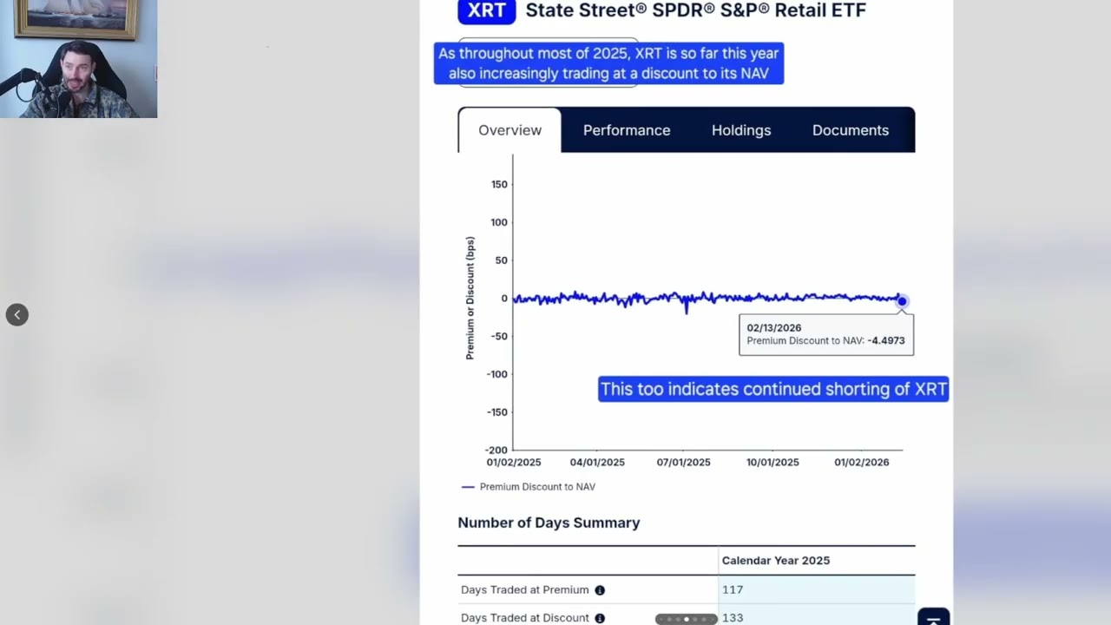The width and height of the screenshot is (1111, 625).
Task: Click the 10/01/2025 x-axis label
Action: pos(772,463)
